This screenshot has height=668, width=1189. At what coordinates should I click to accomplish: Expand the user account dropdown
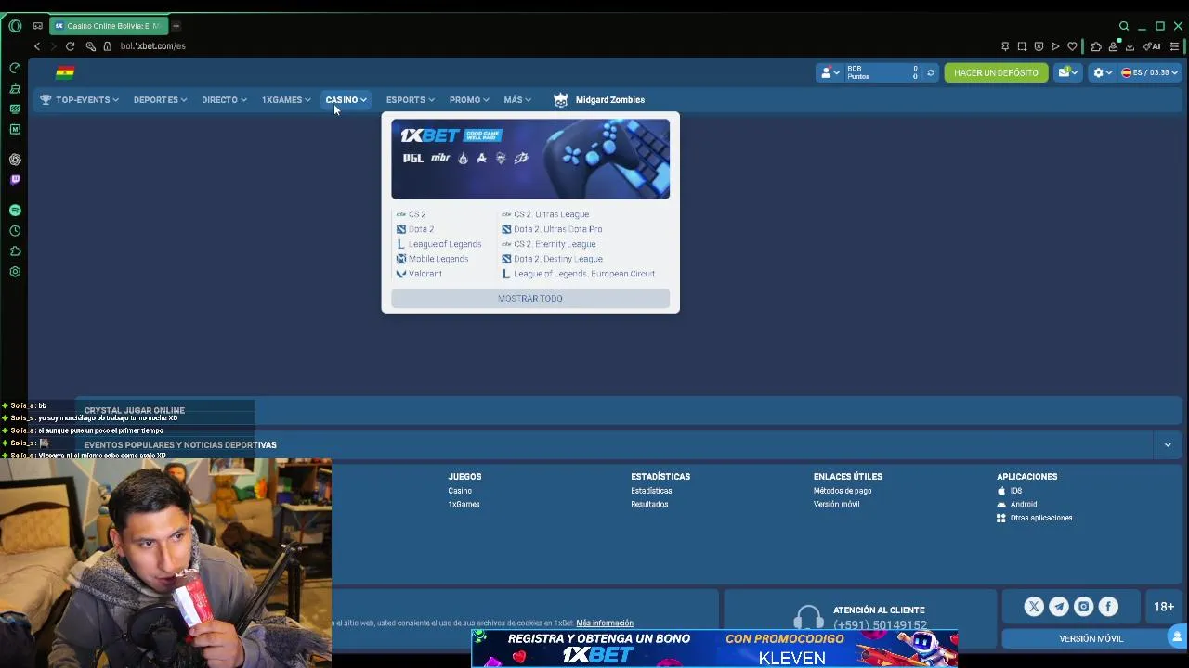(x=830, y=72)
